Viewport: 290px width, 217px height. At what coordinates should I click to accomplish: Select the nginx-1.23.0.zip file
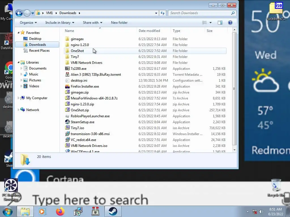(145, 104)
